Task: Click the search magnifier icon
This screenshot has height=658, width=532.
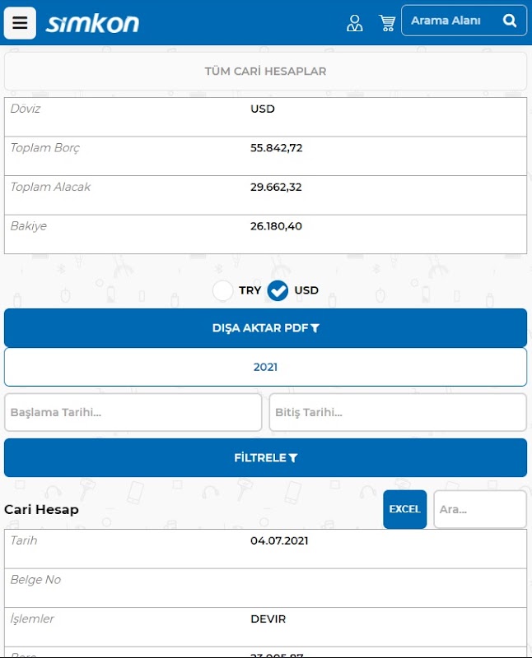Action: [510, 21]
